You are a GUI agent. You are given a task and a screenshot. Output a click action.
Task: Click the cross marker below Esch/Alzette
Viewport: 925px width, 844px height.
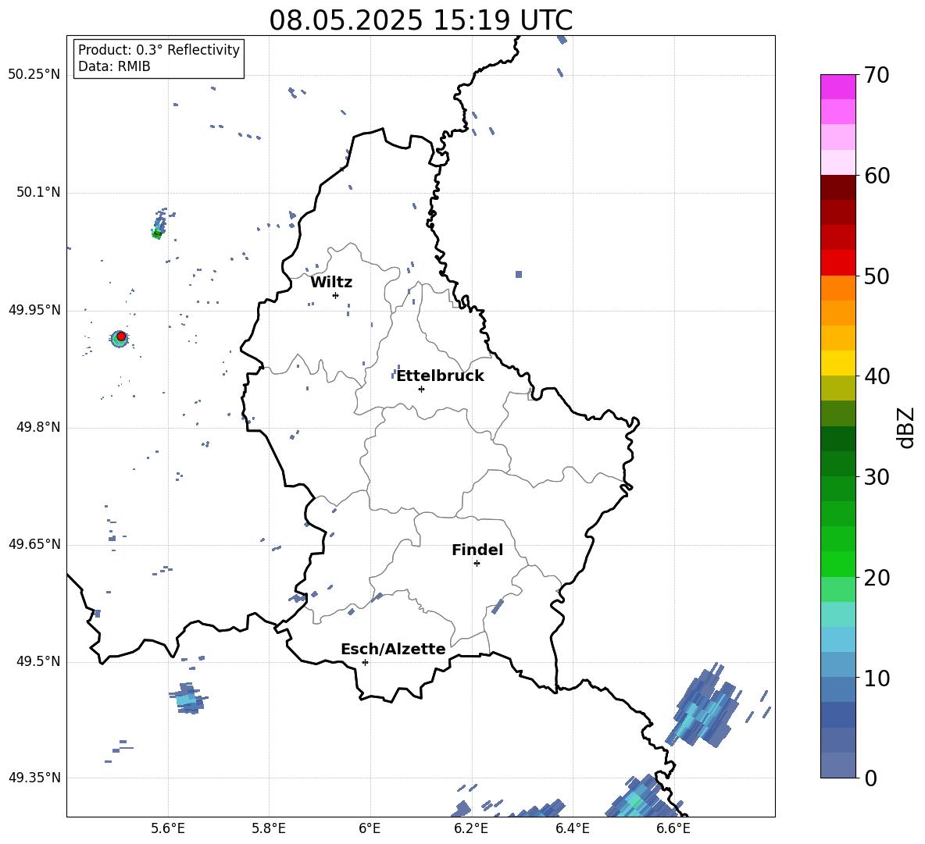pos(365,662)
